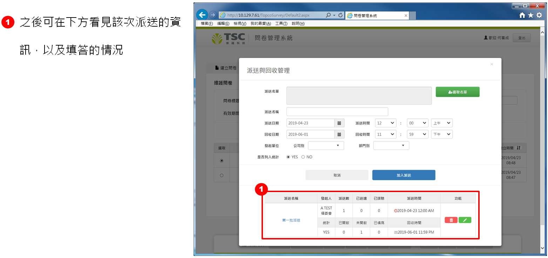548x258 pixels.
Task: Select NO for 是否列入統計
Action: click(303, 157)
